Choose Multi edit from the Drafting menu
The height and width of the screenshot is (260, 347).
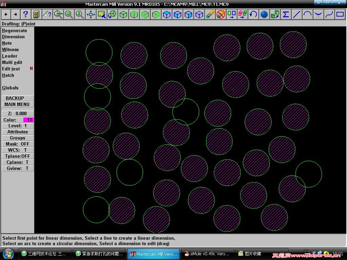12,62
